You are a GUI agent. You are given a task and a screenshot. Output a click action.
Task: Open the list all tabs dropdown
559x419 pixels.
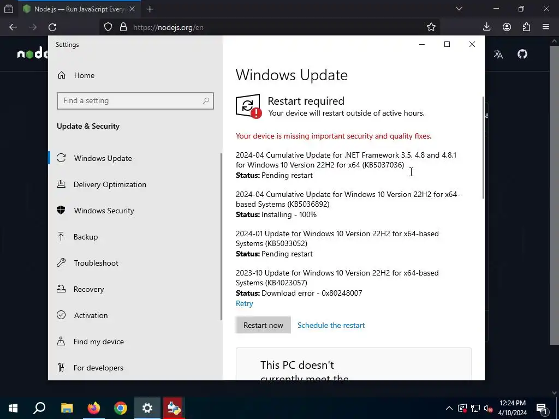(459, 9)
